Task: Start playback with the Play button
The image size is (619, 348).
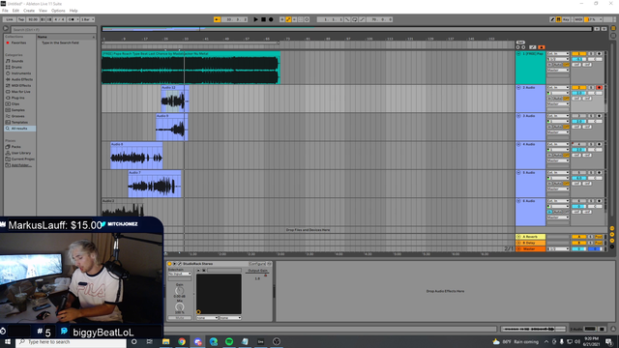Action: 255,19
